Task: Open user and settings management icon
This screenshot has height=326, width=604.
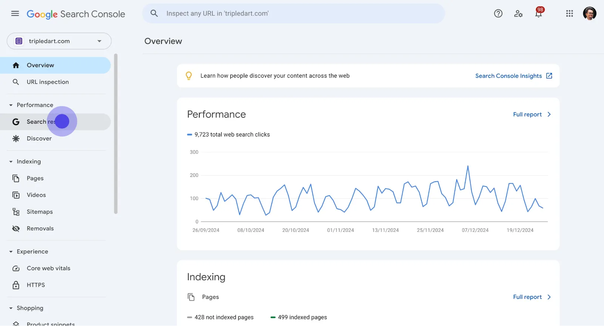Action: point(518,14)
